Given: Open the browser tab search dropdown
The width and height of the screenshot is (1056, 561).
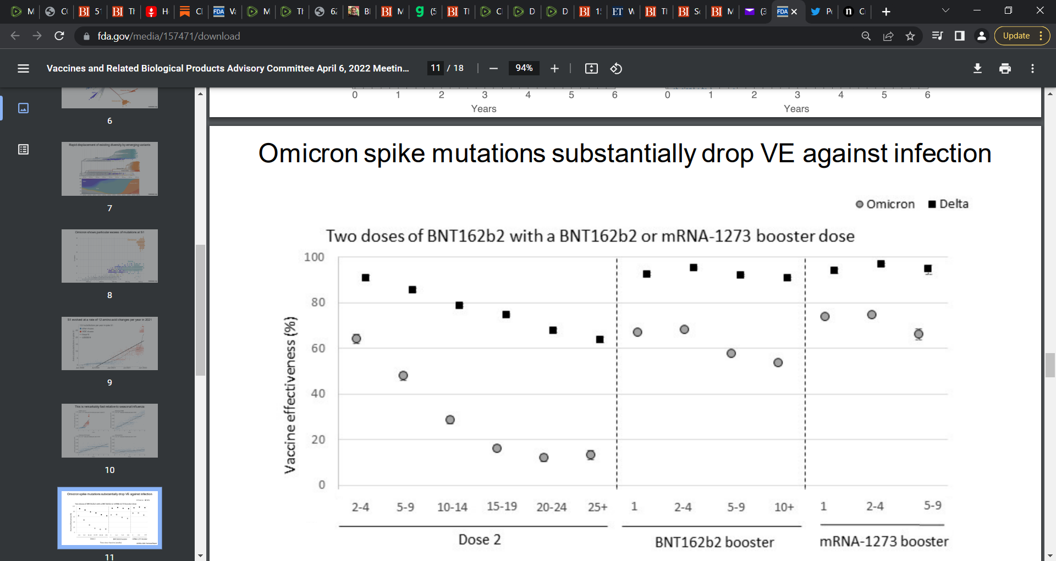Looking at the screenshot, I should 945,11.
